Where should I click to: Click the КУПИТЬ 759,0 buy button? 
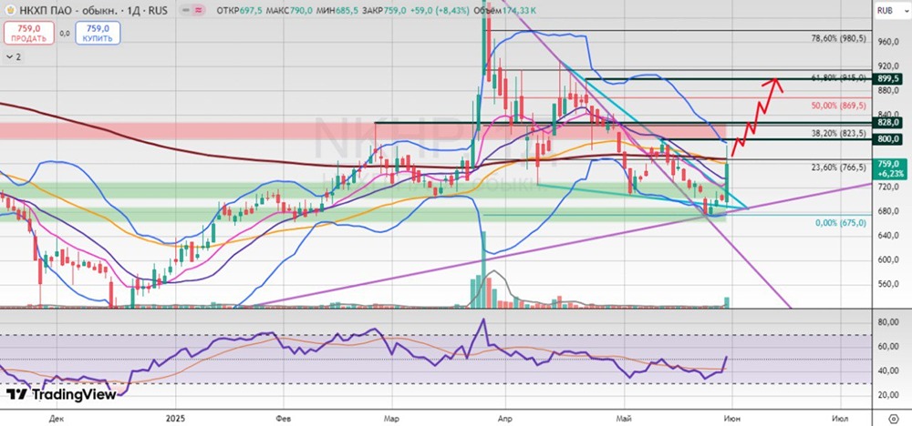tap(98, 33)
